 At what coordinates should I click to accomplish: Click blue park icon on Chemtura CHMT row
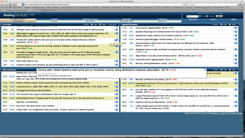pyautogui.click(x=236, y=102)
